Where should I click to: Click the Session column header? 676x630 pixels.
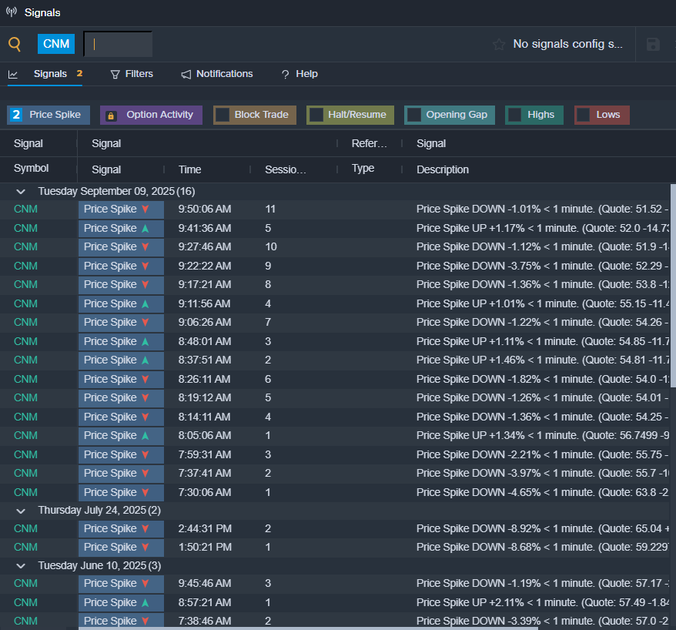pos(286,170)
